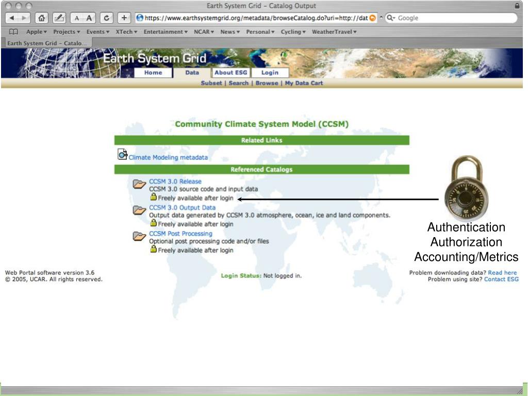Screen dimensions: 528x396
Task: Open the NCAR bookmarks dropdown
Action: point(204,31)
